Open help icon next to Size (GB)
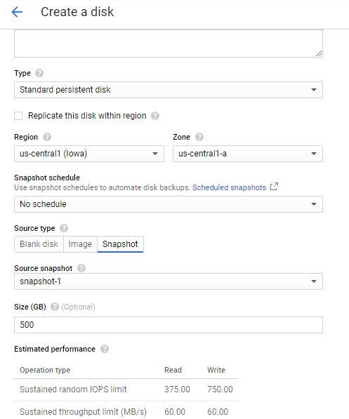The height and width of the screenshot is (419, 349). [x=55, y=307]
